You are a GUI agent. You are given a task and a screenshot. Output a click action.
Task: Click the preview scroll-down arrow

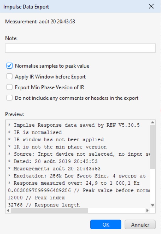click(153, 205)
